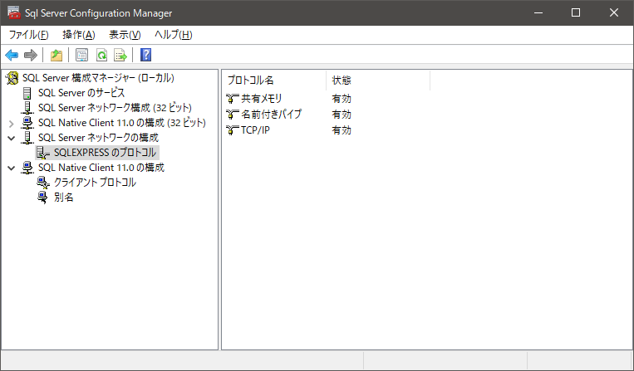Click 有効 status of TCP/IP
Viewport: 634px width, 371px height.
click(x=342, y=130)
